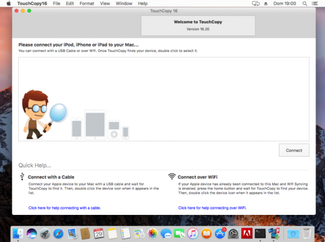Open App Store from the Dock
The width and height of the screenshot is (325, 242).
click(x=220, y=234)
